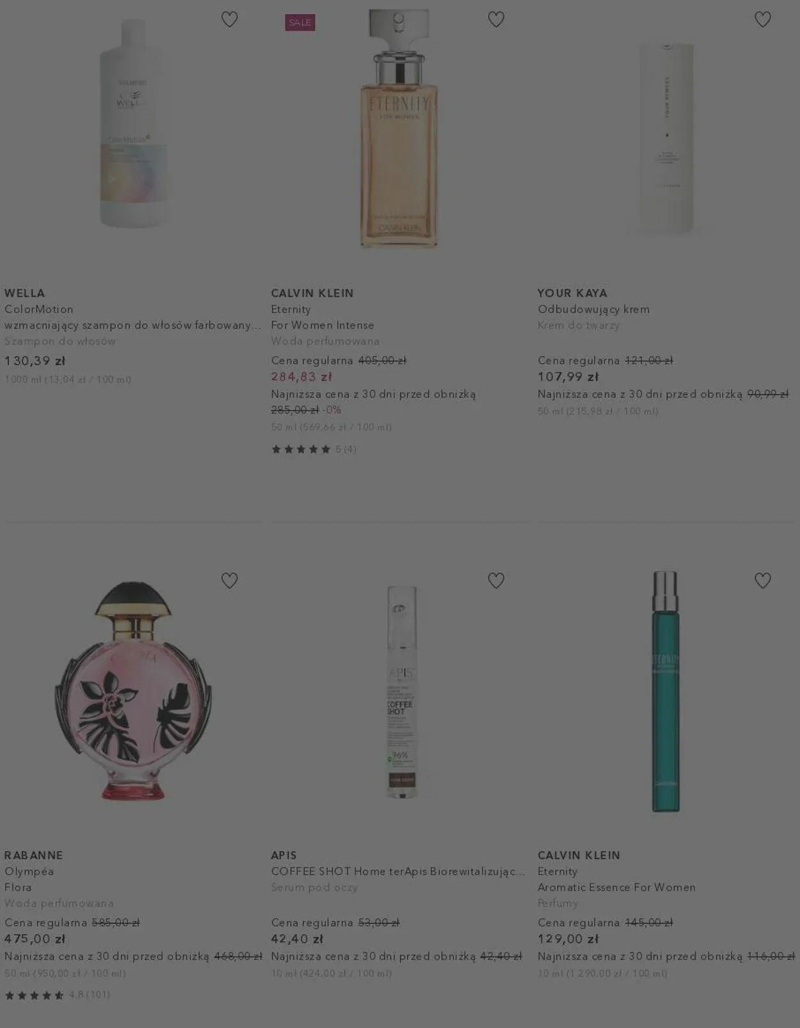View the Eternity For Women bottle photo
The image size is (800, 1028).
(399, 128)
